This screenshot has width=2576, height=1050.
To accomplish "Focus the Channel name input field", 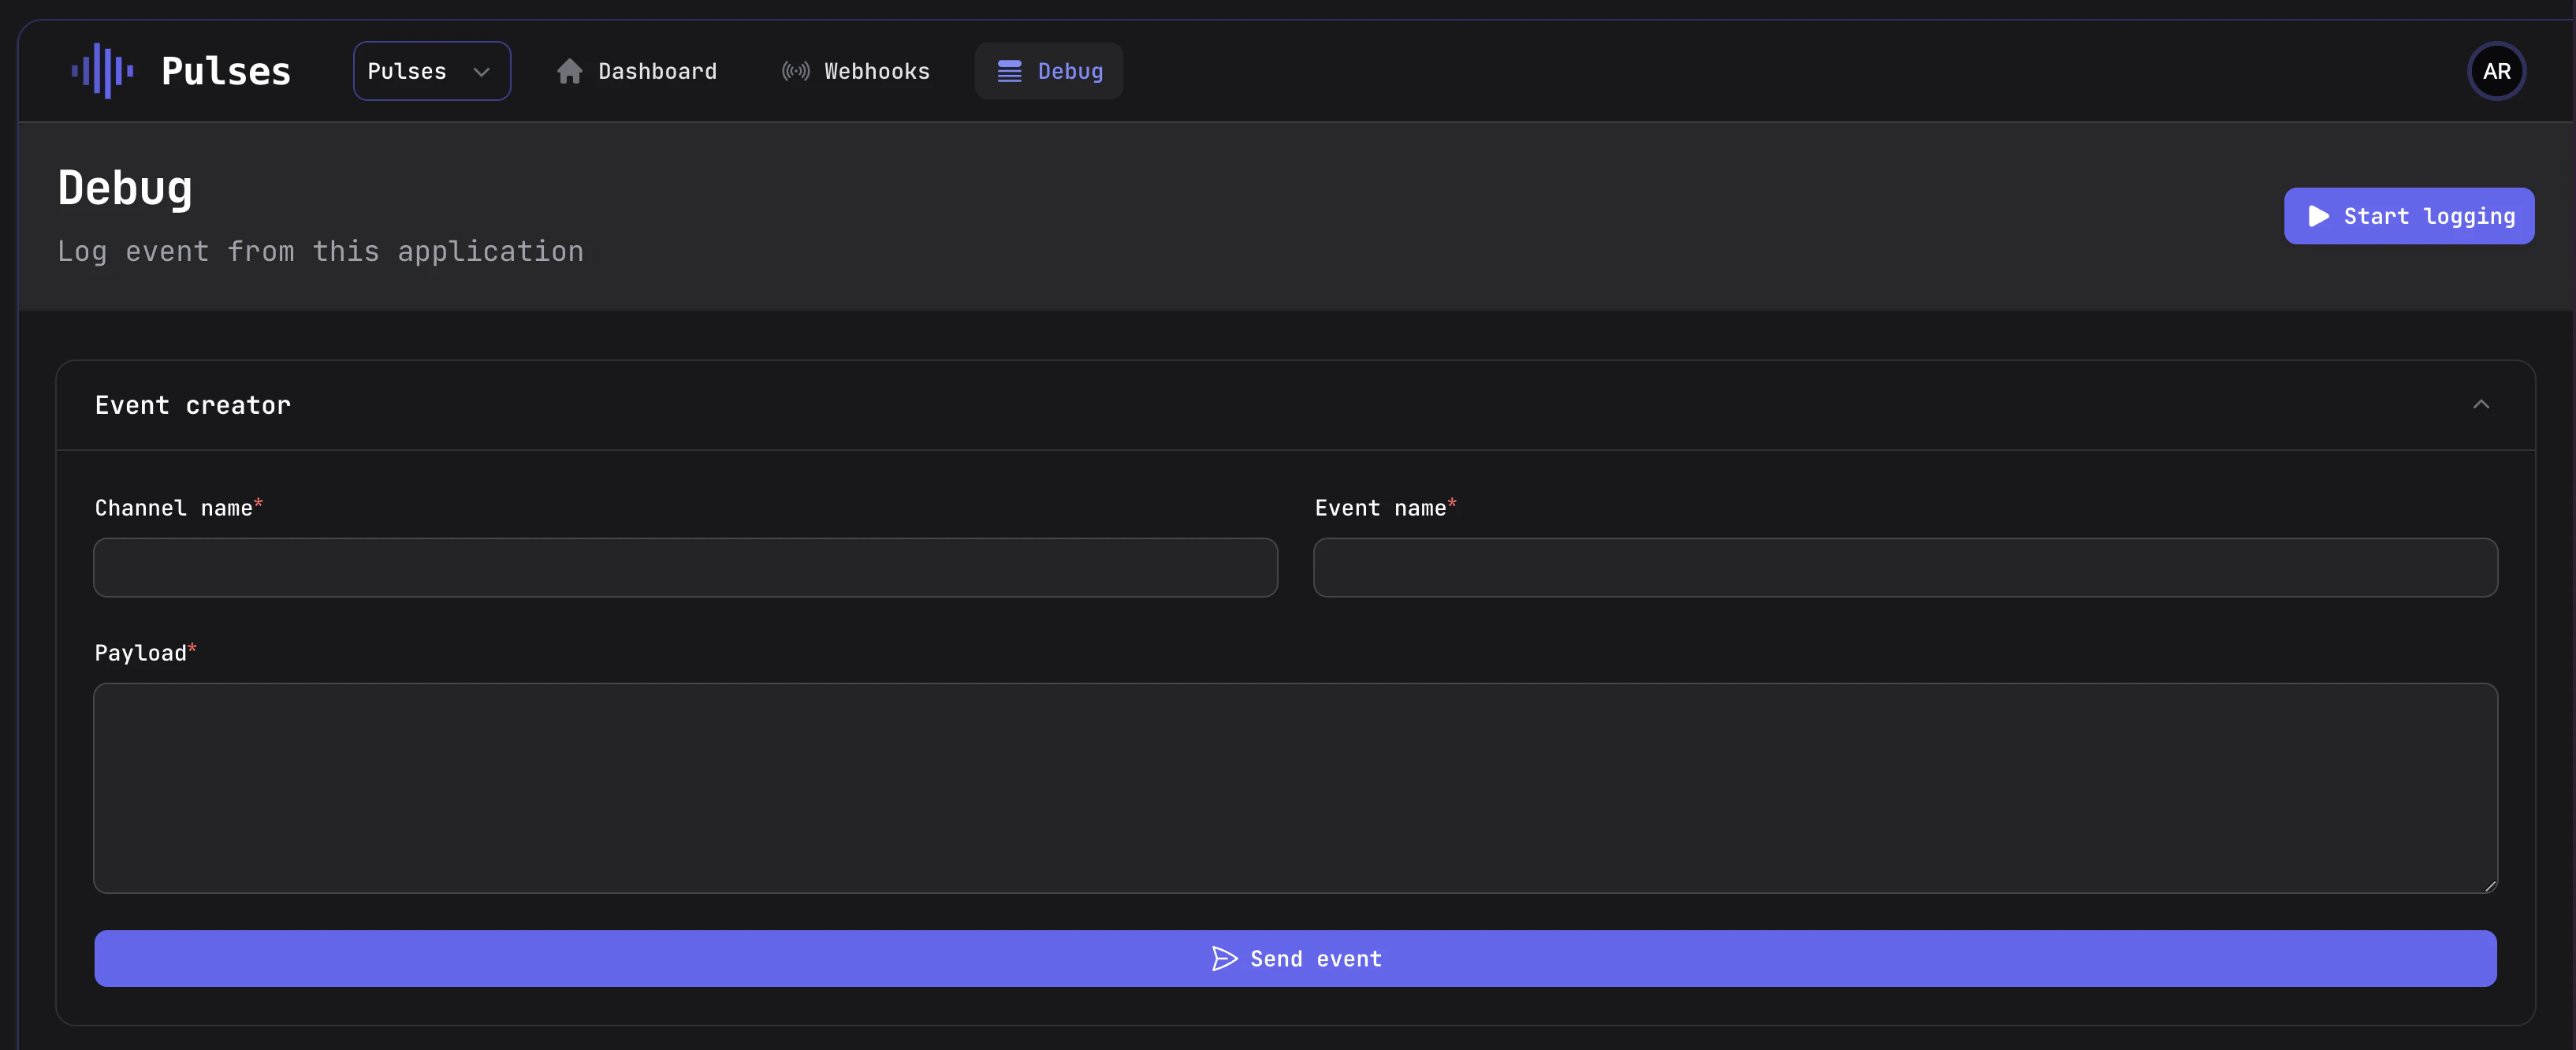I will 685,568.
